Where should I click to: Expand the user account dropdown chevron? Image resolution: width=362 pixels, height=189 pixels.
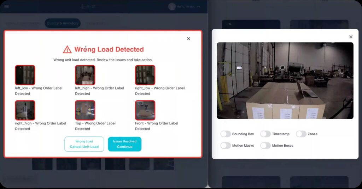coord(198,6)
